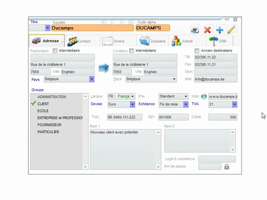267x200 pixels.
Task: Click the Crédit field showing 500
Action: 223,117
